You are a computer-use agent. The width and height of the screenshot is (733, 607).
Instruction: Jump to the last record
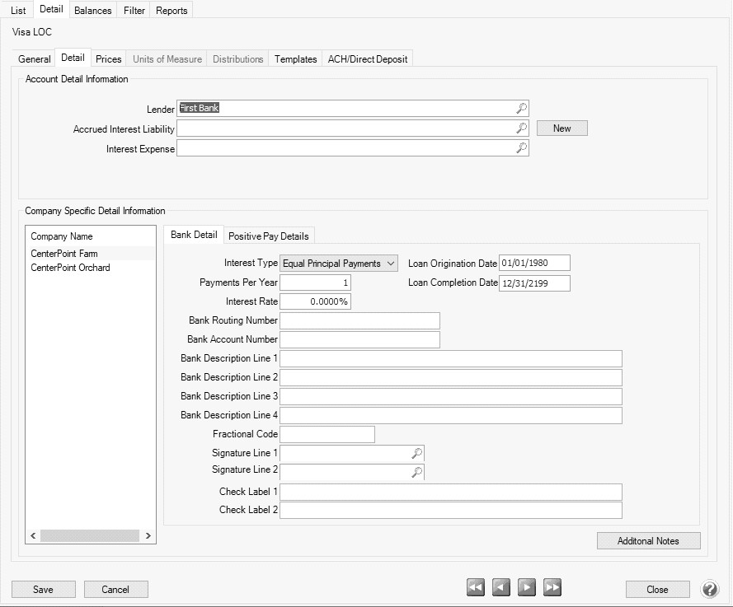click(552, 588)
